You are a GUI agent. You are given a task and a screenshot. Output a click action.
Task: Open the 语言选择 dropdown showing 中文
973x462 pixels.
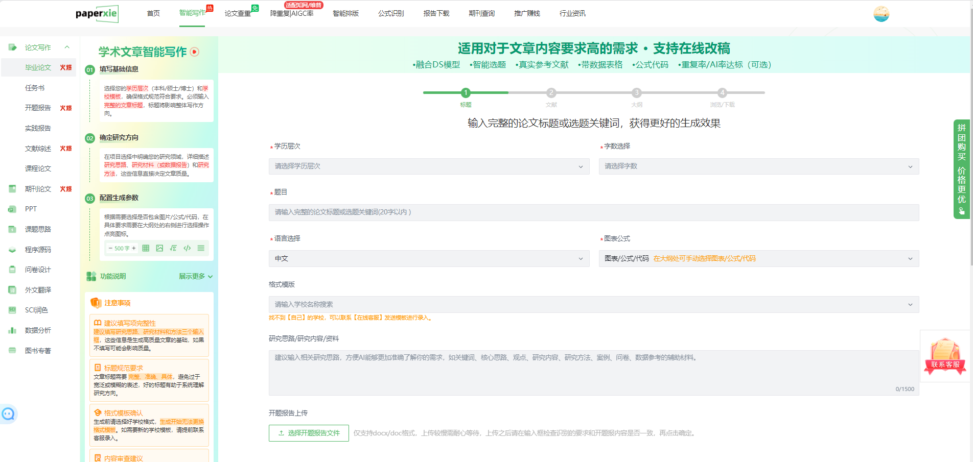429,259
